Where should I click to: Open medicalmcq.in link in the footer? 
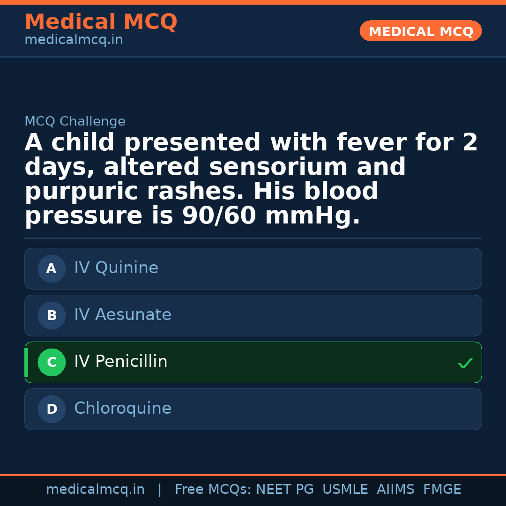[95, 490]
